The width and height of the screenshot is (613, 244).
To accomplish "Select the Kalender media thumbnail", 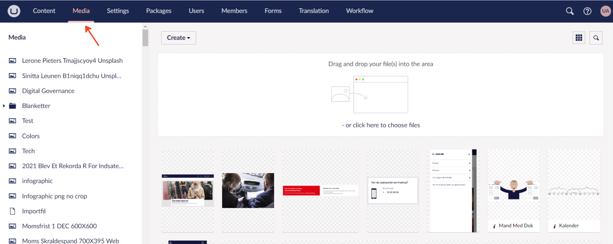I will [574, 190].
